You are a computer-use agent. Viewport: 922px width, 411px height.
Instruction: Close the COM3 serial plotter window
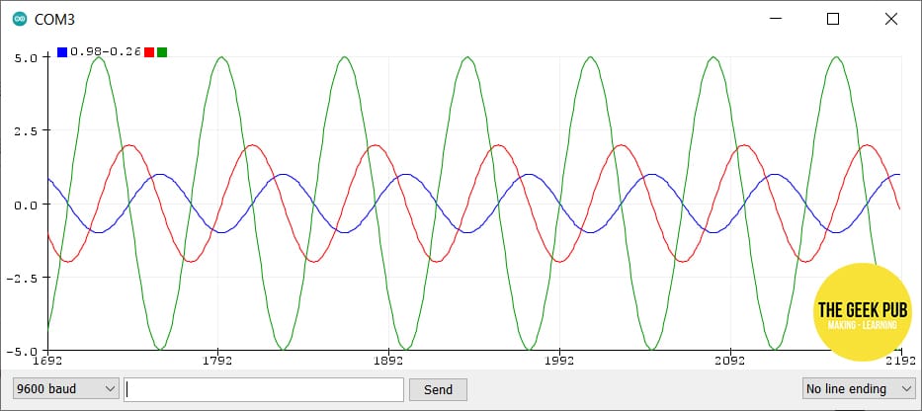[x=890, y=19]
